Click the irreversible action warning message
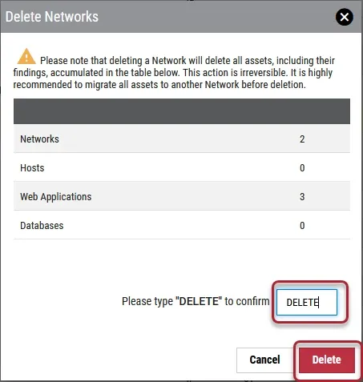 pyautogui.click(x=174, y=72)
